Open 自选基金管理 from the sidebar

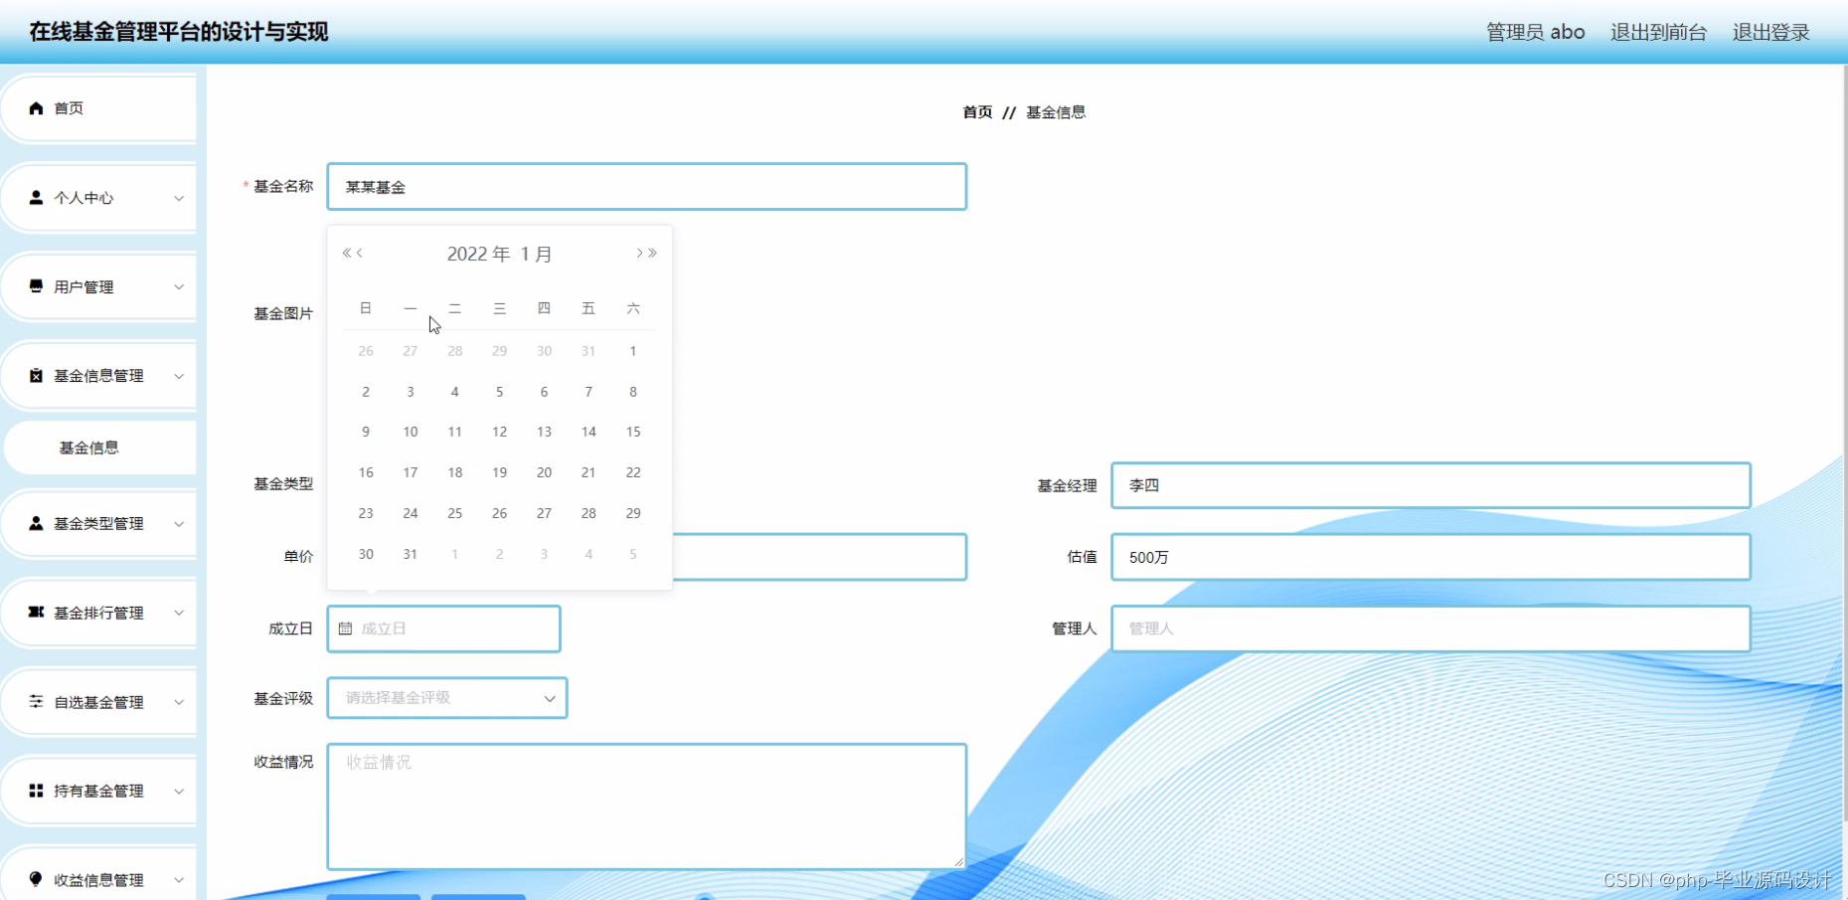[36, 701]
